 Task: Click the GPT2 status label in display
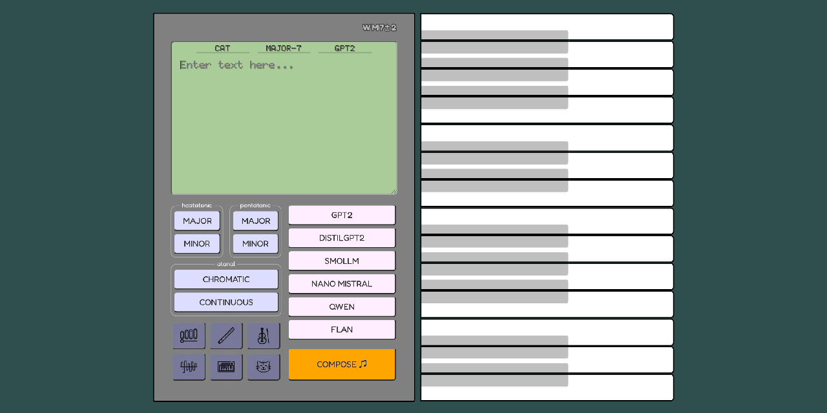[x=344, y=48]
